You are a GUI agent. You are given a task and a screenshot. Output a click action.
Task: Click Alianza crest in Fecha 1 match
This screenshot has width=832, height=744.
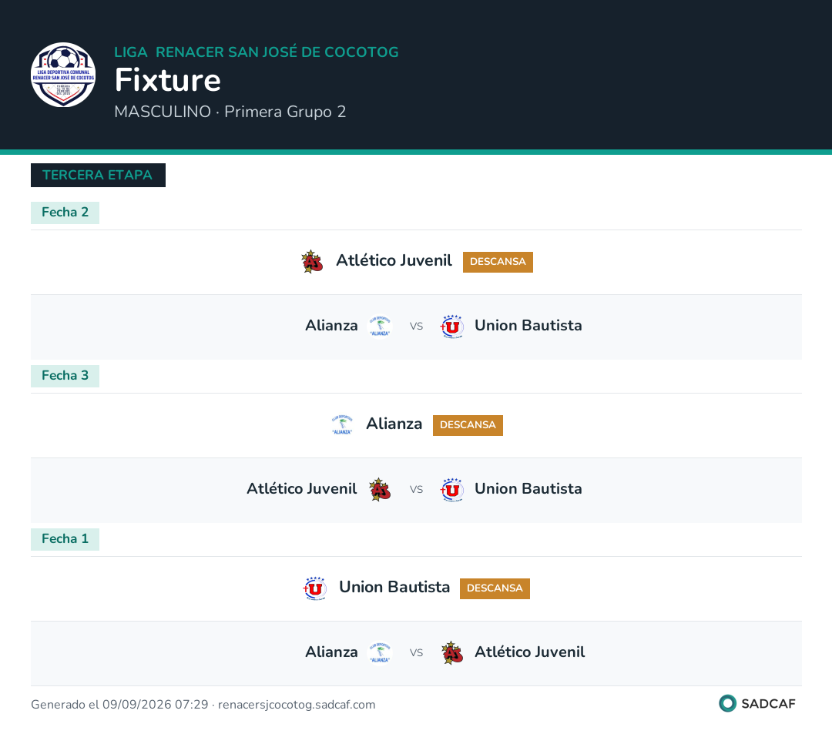point(380,653)
